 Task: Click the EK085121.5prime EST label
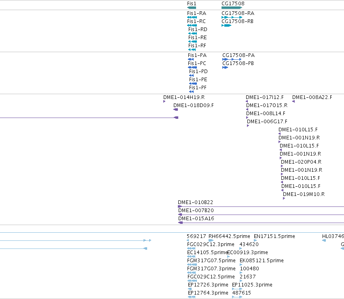tap(262, 261)
